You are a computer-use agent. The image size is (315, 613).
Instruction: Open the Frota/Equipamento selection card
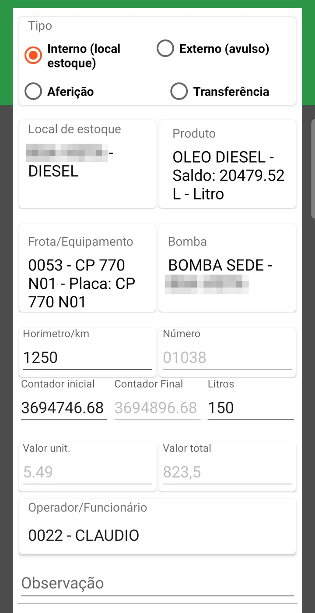point(87,268)
